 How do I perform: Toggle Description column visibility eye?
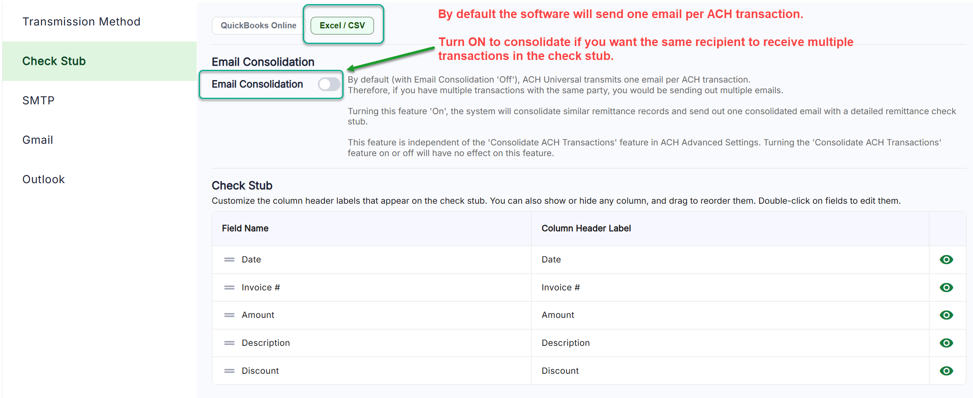coord(946,343)
